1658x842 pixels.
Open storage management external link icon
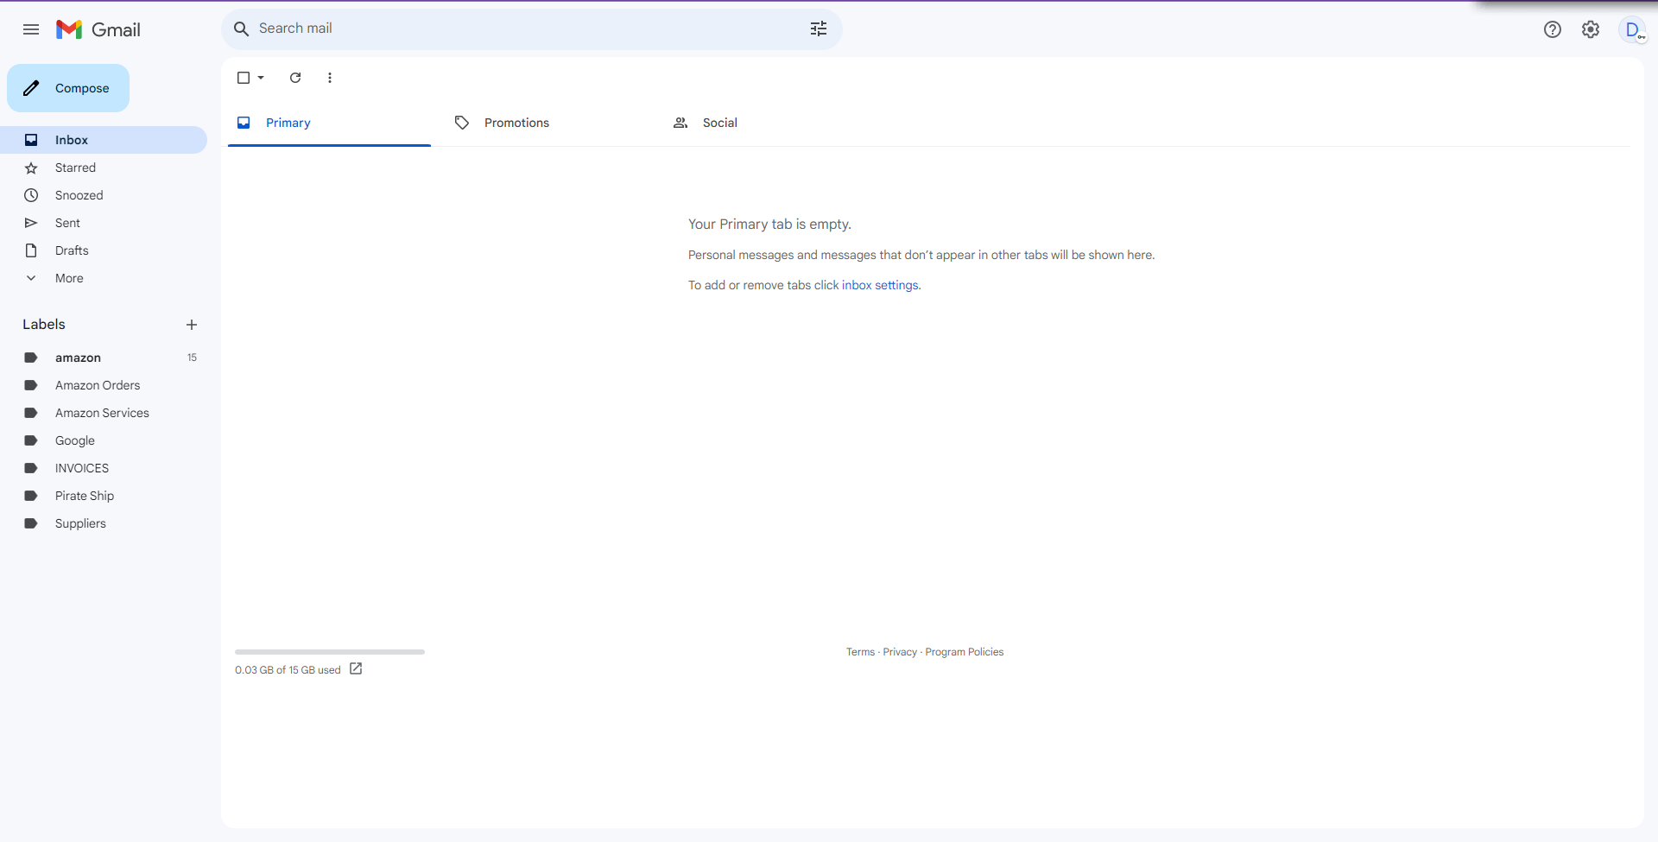point(356,669)
